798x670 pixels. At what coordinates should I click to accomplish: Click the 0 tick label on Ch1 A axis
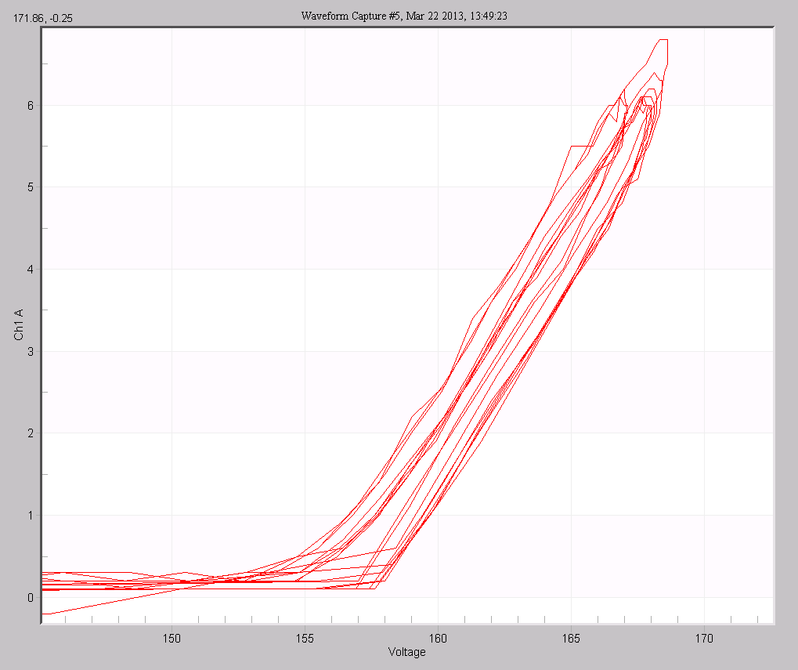[29, 597]
